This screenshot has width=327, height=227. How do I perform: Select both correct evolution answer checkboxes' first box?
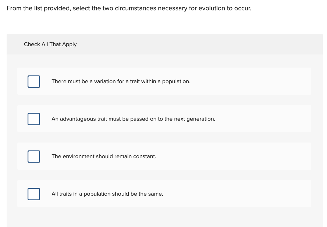tap(34, 81)
